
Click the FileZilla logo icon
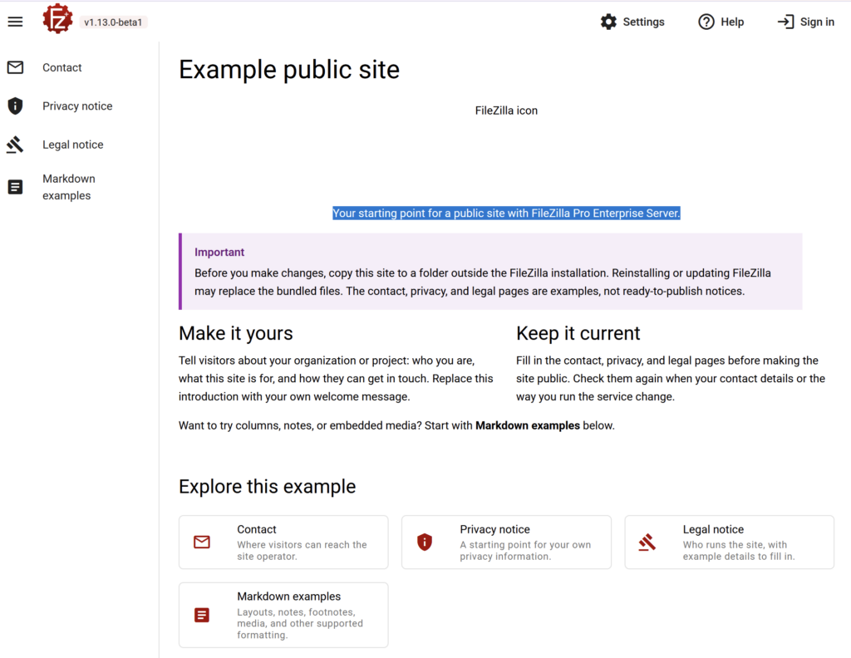pyautogui.click(x=57, y=19)
